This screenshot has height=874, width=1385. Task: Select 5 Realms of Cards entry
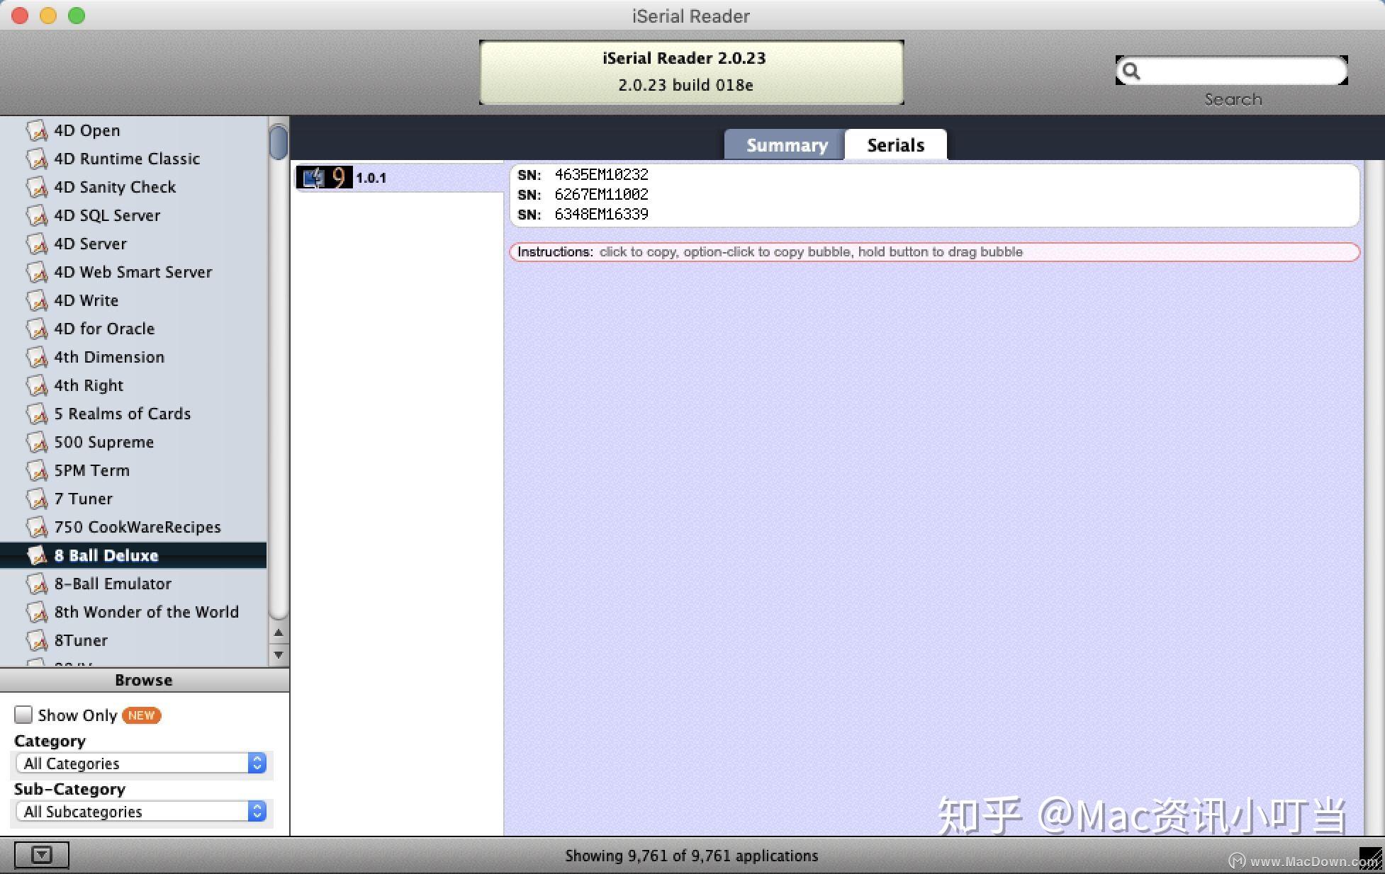tap(122, 413)
